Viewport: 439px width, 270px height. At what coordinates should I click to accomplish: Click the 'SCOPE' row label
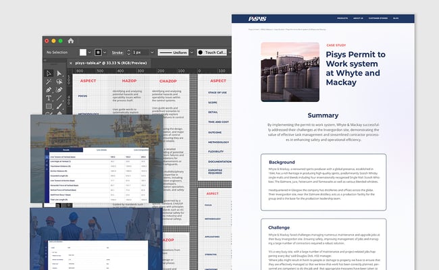[x=213, y=103]
